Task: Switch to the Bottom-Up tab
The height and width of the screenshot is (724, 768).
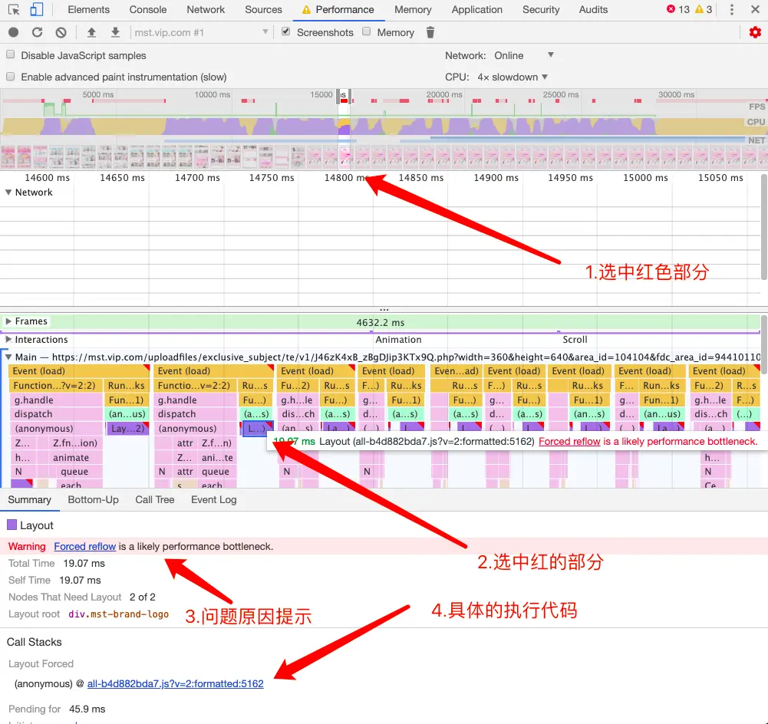Action: [x=93, y=500]
